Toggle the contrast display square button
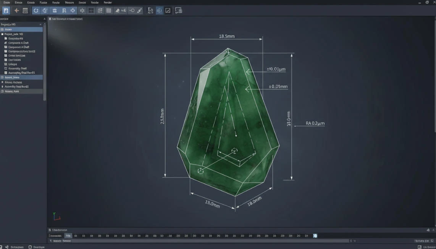Image resolution: width=436 pixels, height=249 pixels. coord(168,10)
